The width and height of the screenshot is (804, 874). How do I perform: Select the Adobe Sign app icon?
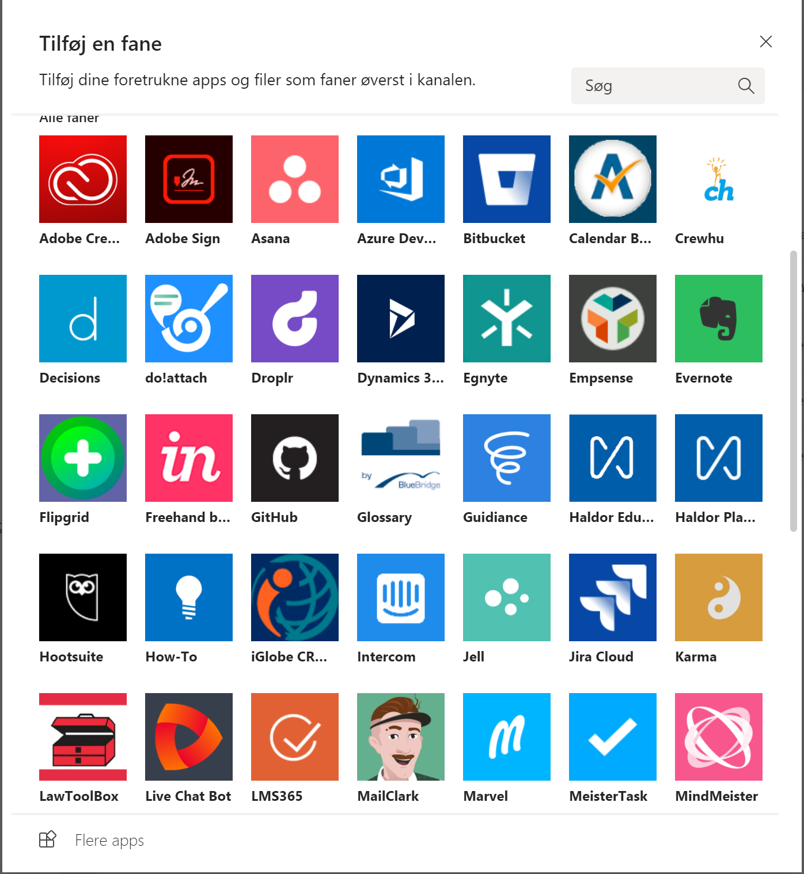189,179
